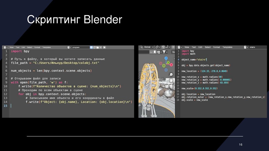Click blue Z axis on navigation gizmo
The image size is (269, 151).
click(166, 58)
